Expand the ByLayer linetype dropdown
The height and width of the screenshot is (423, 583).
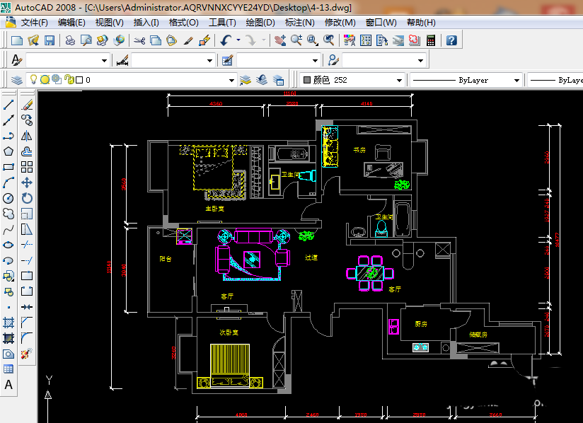516,81
